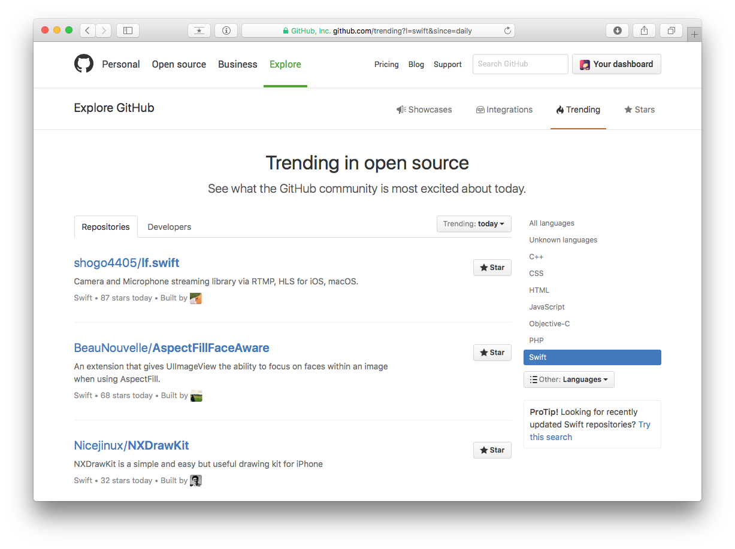Click the builder avatar for lf.swift
The height and width of the screenshot is (549, 735).
(195, 298)
